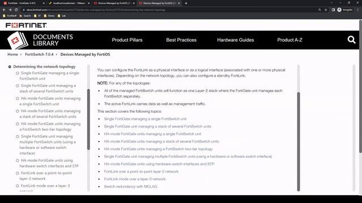
Task: Reload the page with the refresh icon
Action: (x=16, y=10)
